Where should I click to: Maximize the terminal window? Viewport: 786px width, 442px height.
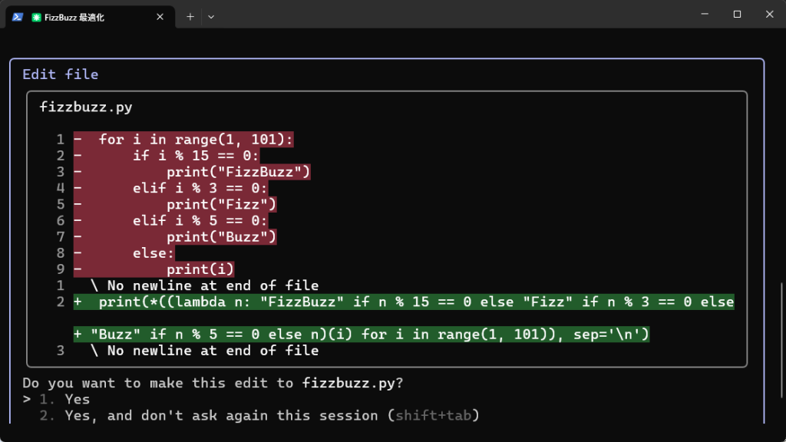click(737, 14)
